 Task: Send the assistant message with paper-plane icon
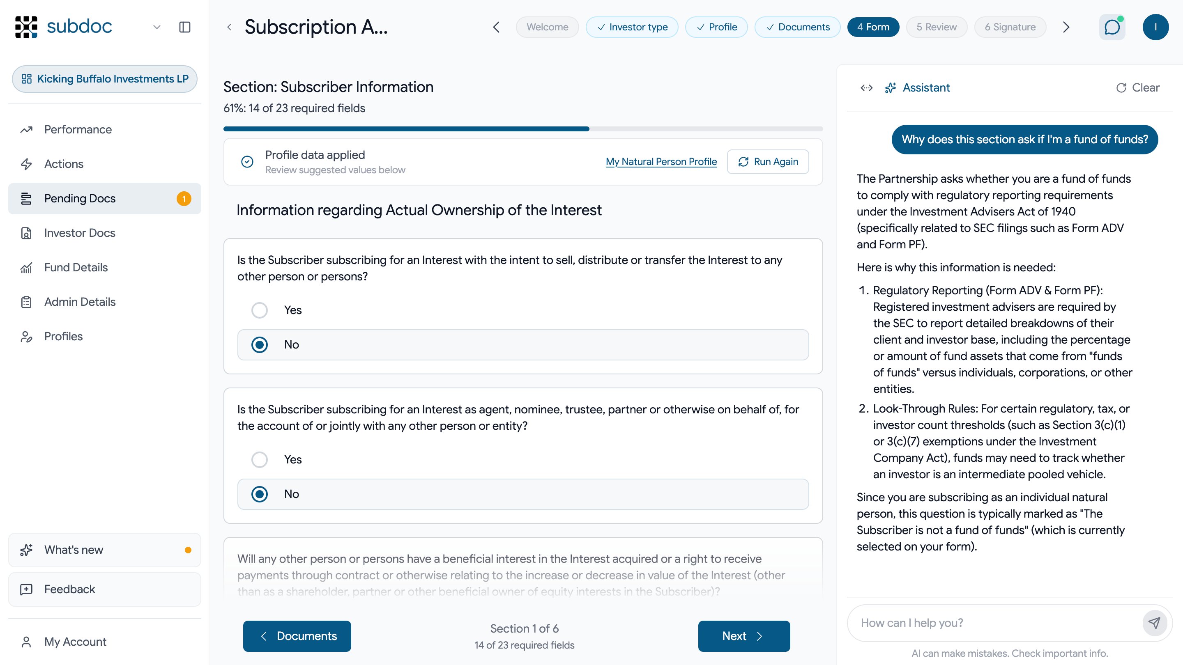click(x=1154, y=623)
